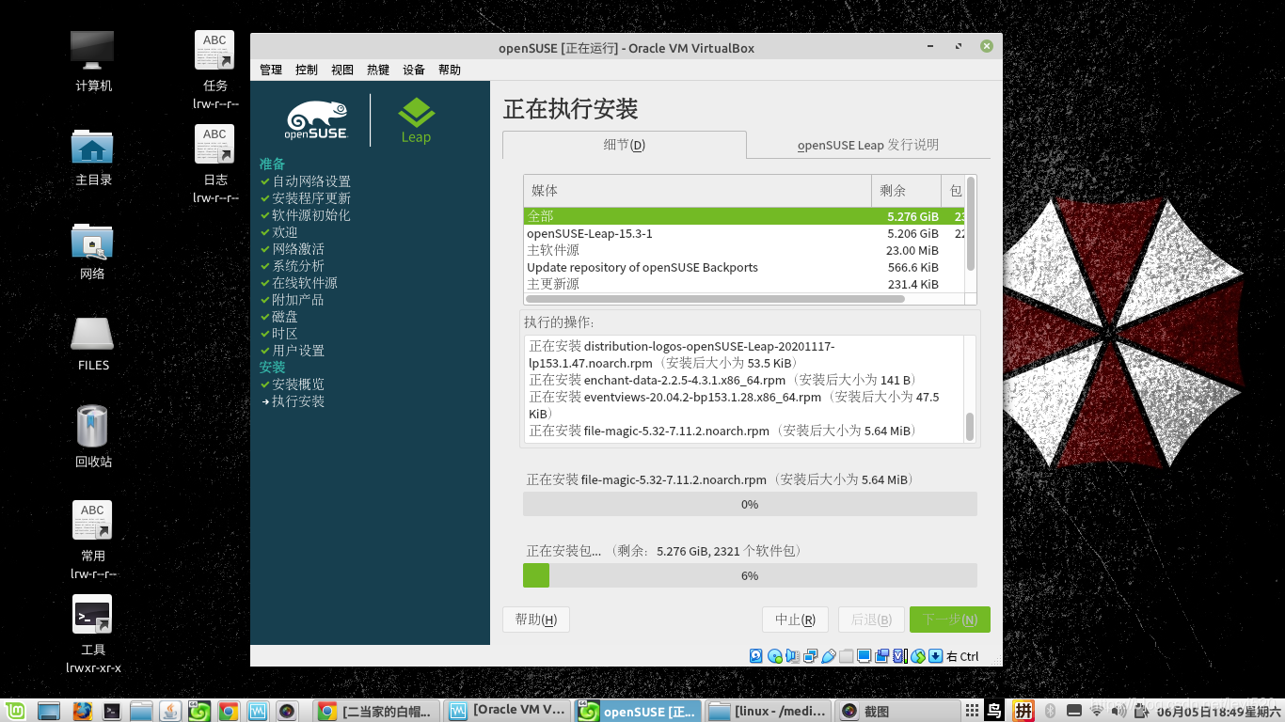Screen dimensions: 1285x722
Task: Switch to the 细节(D) tab
Action: [x=625, y=145]
